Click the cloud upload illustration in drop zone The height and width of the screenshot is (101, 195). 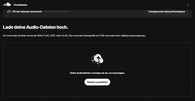click(x=97, y=60)
